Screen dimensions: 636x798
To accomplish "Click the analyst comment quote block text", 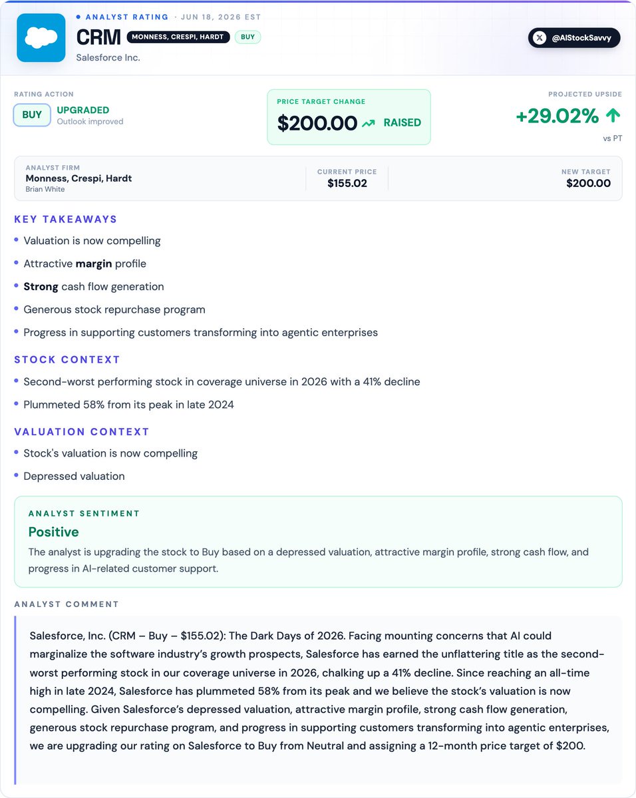I will (319, 691).
